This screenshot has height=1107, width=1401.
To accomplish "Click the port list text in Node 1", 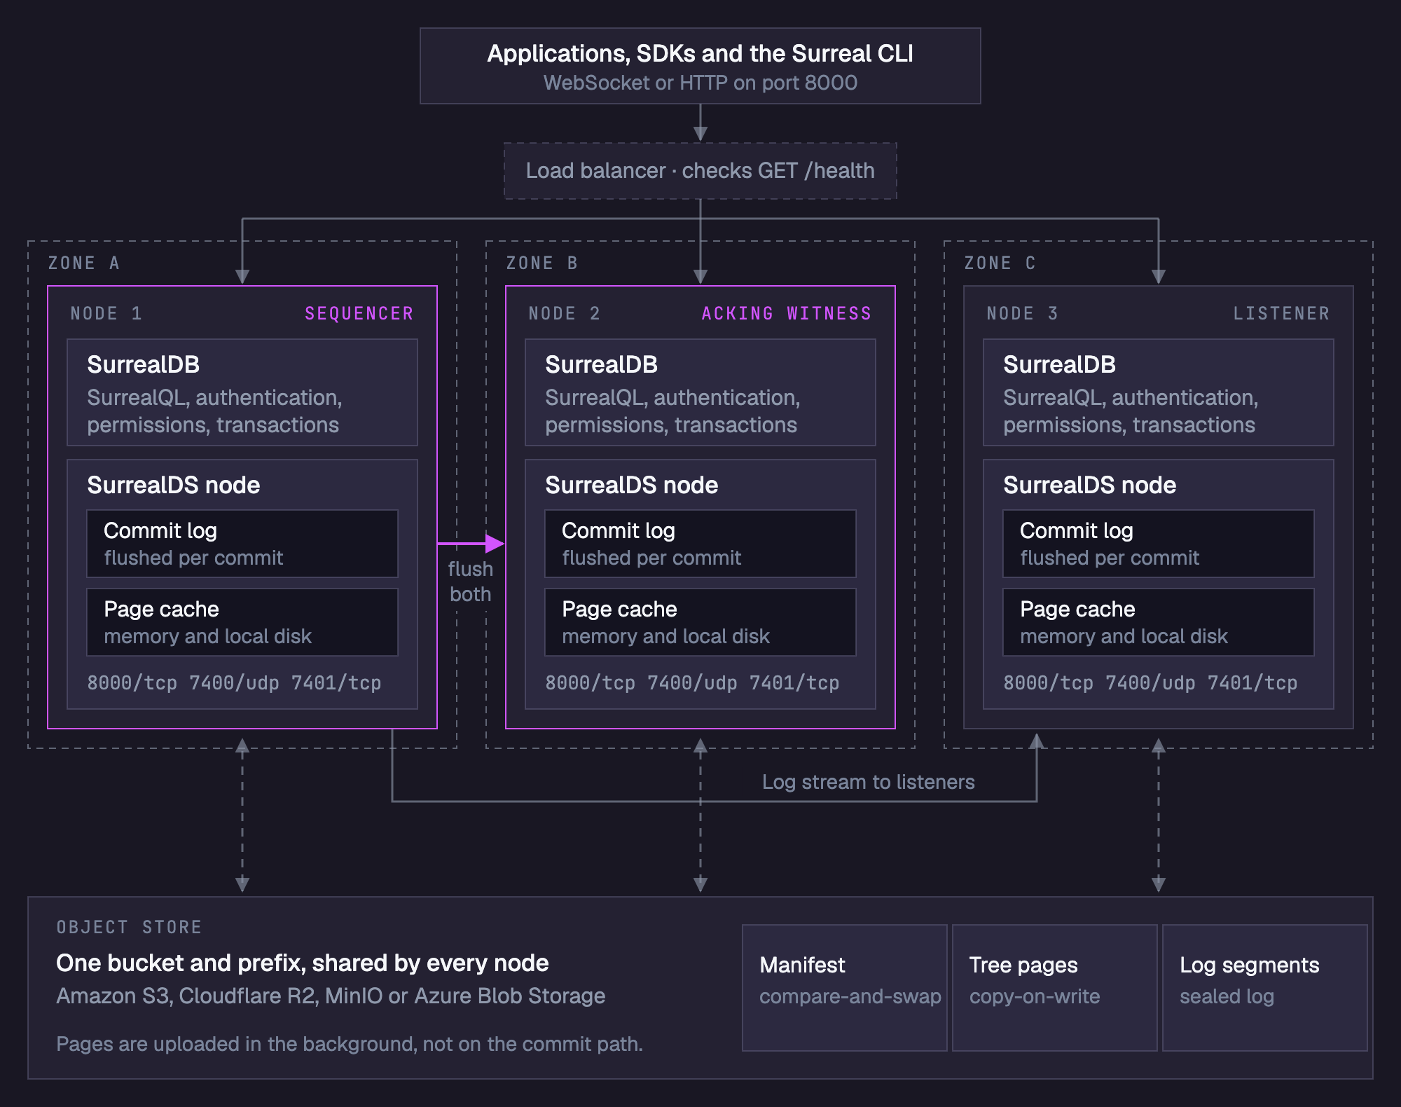I will click(234, 682).
